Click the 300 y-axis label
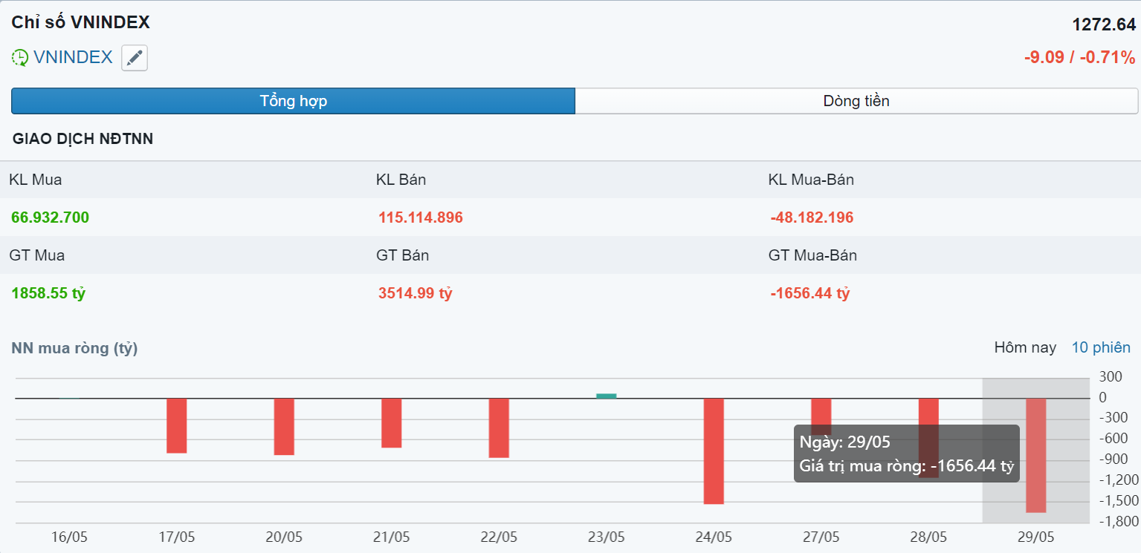 [1111, 377]
